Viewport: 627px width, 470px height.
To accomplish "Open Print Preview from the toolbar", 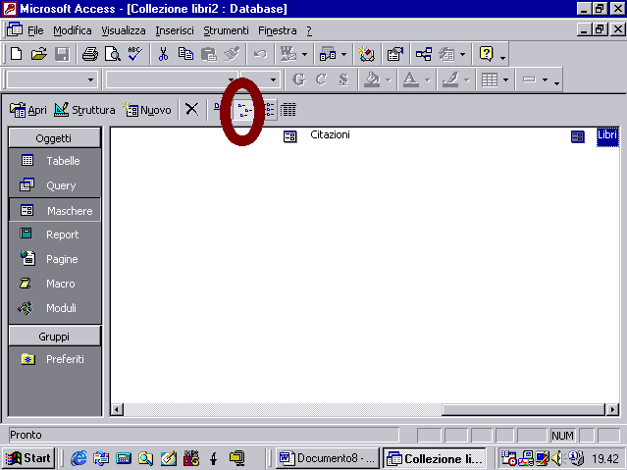I will [113, 54].
